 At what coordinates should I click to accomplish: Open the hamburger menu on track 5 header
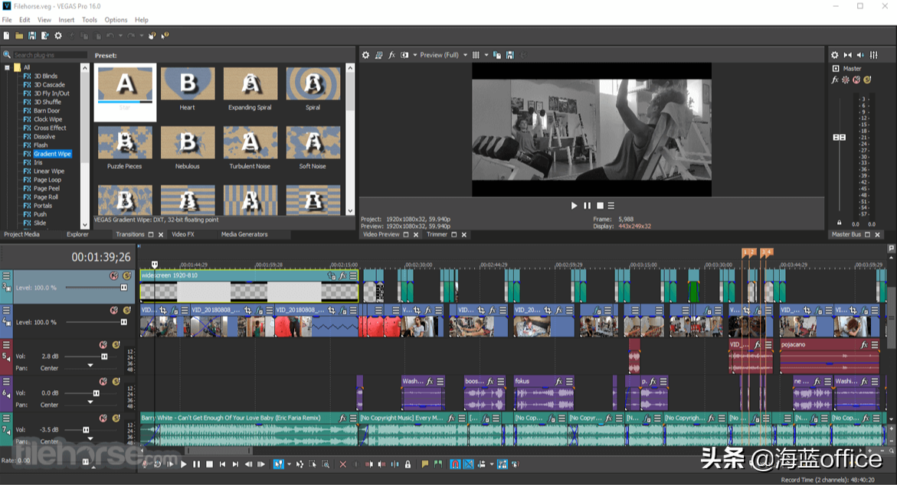tap(6, 345)
